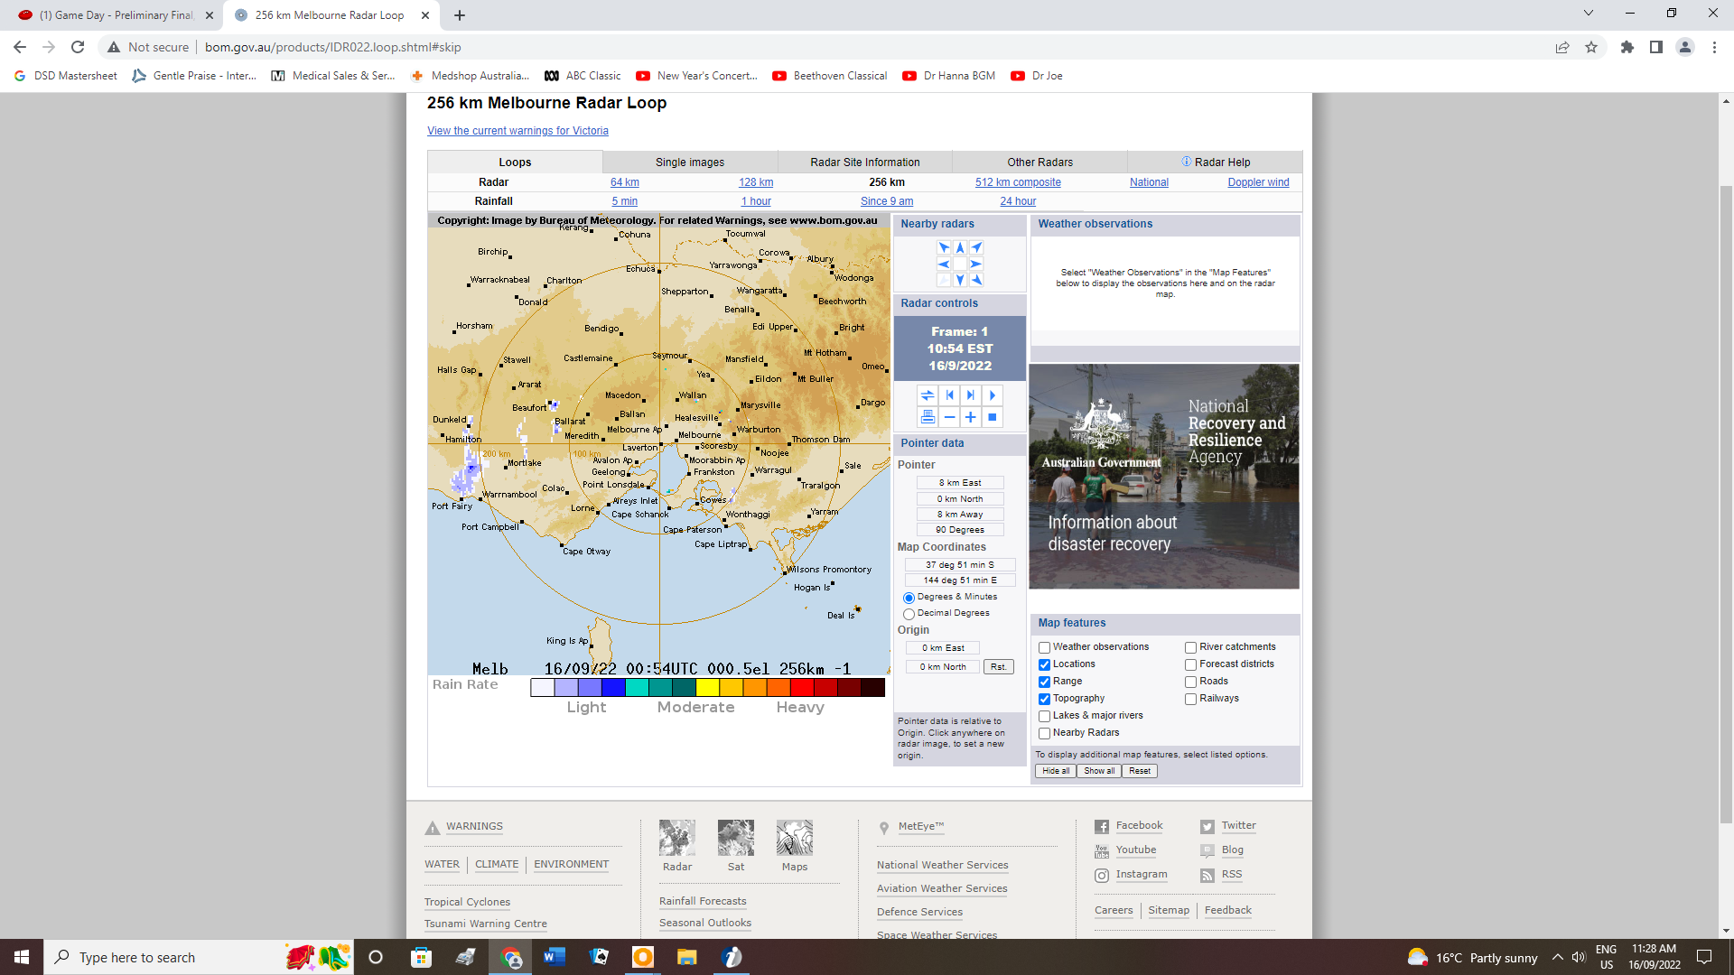Click the Reset map features button
Viewport: 1734px width, 975px height.
point(1140,771)
